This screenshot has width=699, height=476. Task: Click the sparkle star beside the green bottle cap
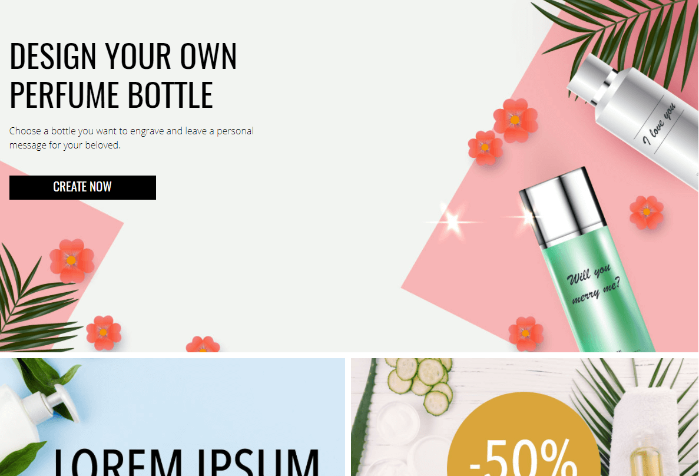click(x=452, y=222)
